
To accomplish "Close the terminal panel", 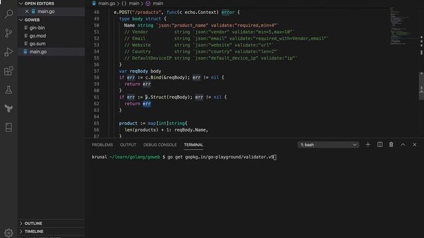I will tap(415, 145).
